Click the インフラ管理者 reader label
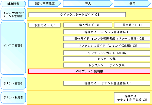 13,48
